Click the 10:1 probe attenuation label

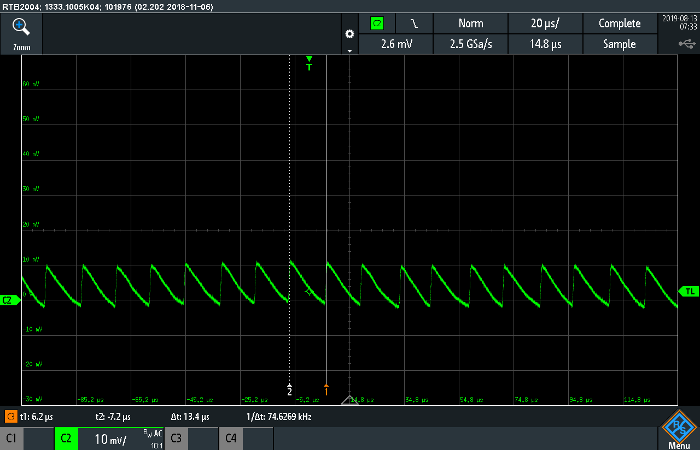coord(156,445)
